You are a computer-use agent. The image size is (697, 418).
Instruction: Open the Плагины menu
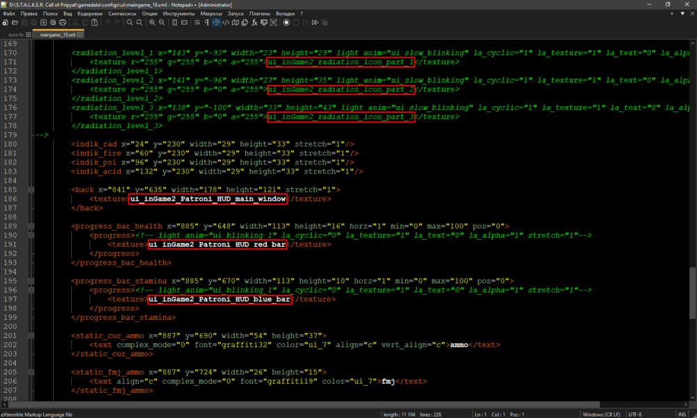point(259,13)
